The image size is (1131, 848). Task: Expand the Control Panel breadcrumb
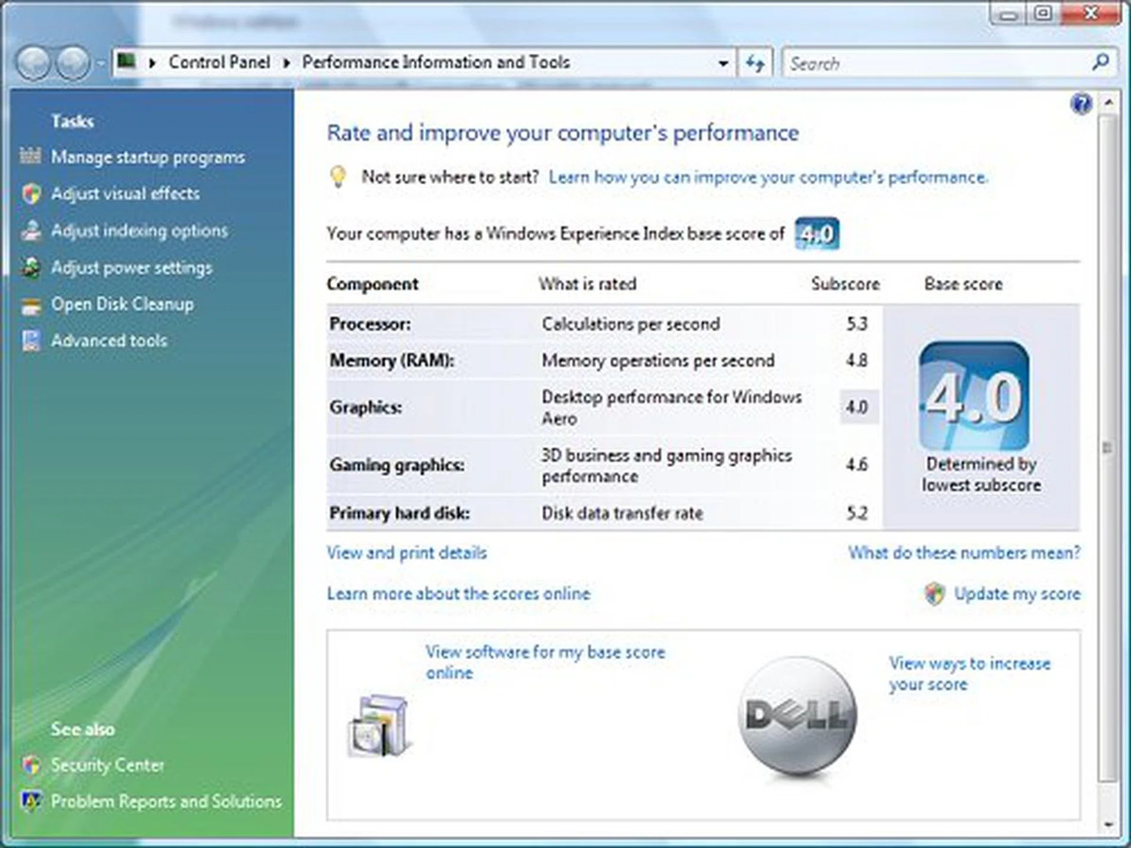click(286, 62)
